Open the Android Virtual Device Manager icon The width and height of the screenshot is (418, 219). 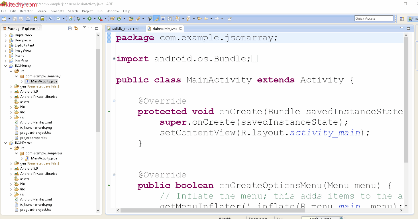pyautogui.click(x=42, y=19)
